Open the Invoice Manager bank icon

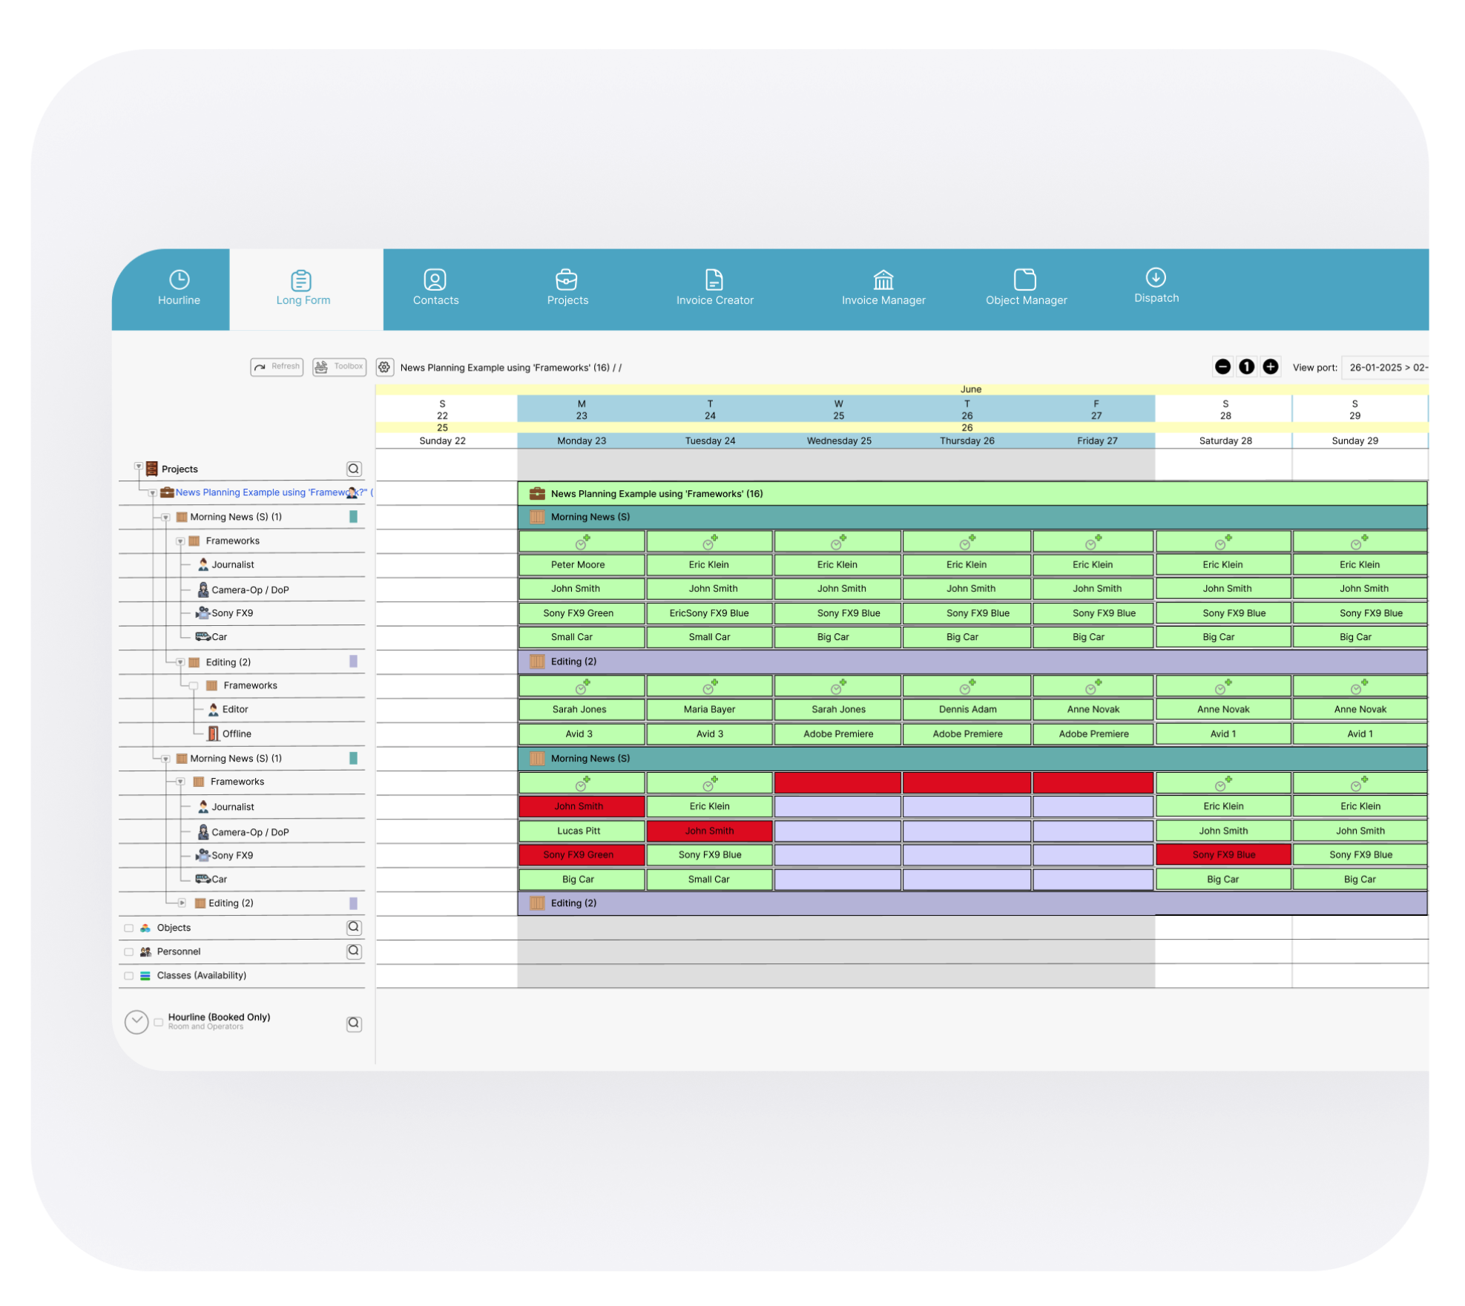883,280
